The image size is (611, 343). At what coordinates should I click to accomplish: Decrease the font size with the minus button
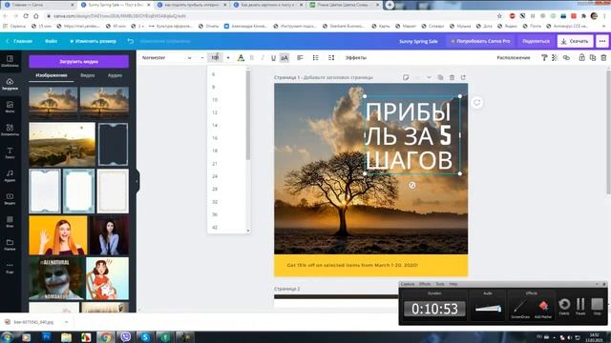tap(201, 57)
